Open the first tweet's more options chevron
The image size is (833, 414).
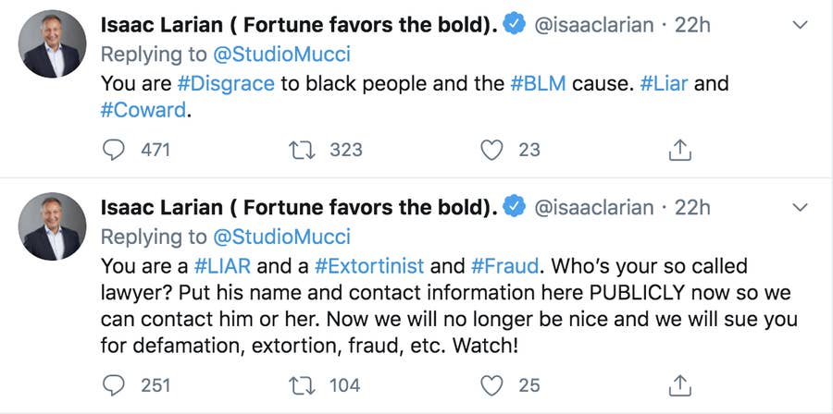(802, 26)
